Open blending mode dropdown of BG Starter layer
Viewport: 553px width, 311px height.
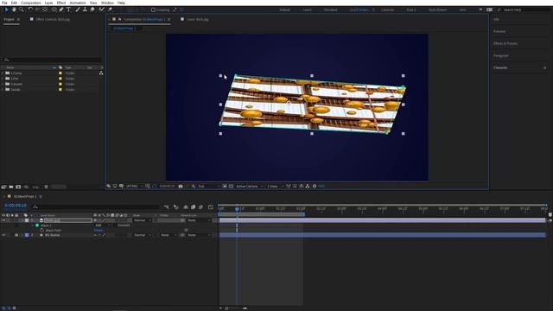pos(142,235)
